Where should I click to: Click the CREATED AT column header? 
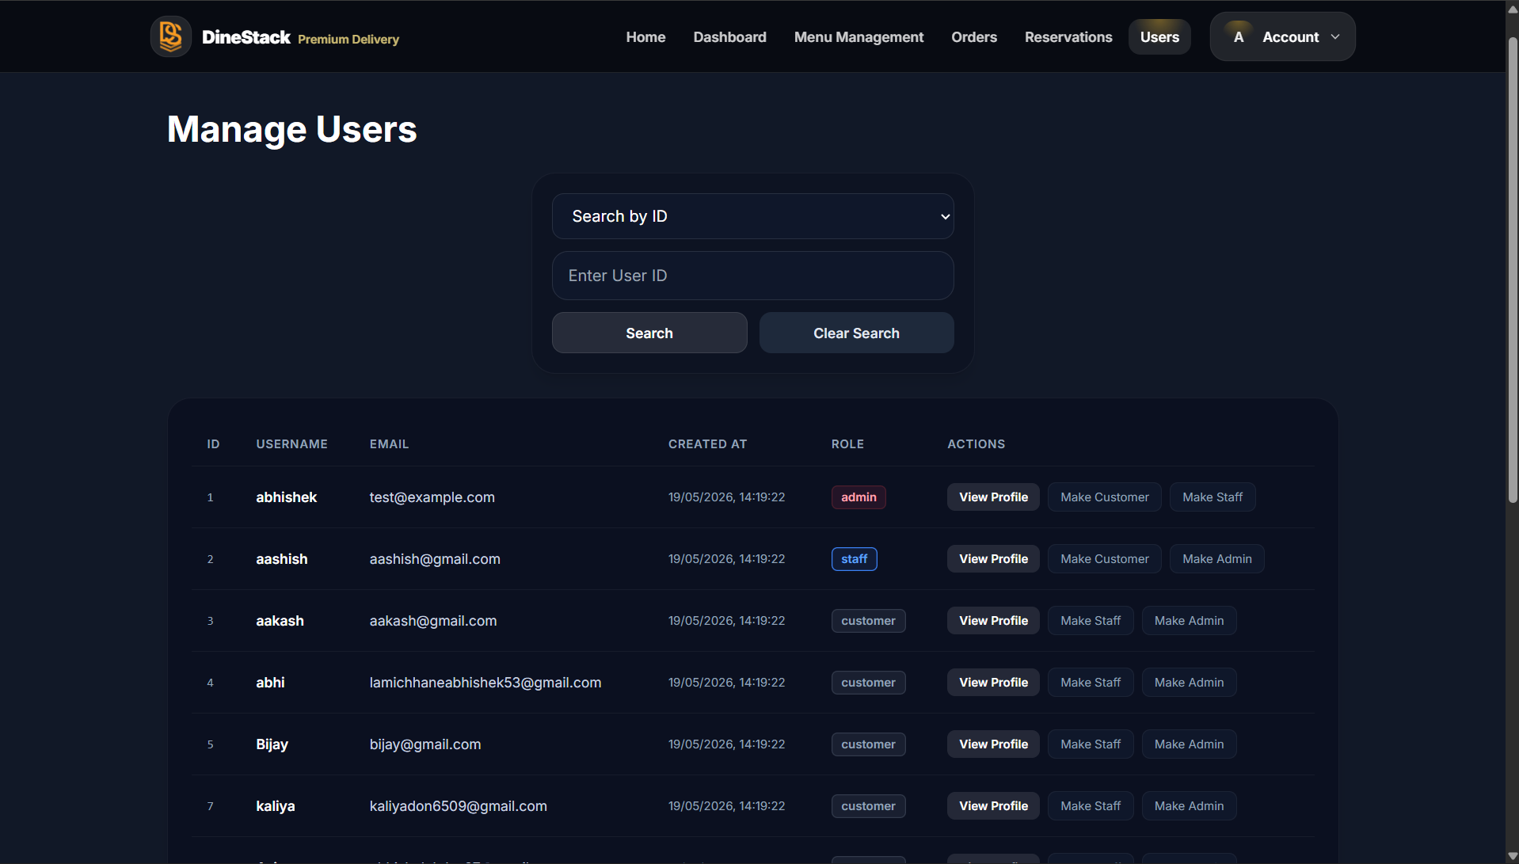(707, 444)
